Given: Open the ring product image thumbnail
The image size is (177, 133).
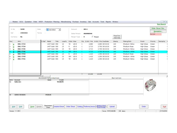Looking at the screenshot, I should tap(150, 85).
